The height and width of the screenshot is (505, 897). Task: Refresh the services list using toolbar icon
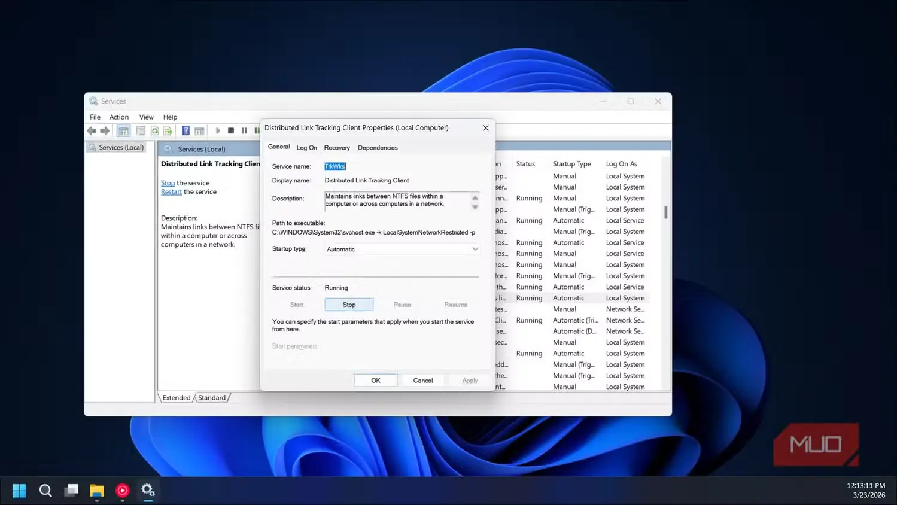(154, 131)
